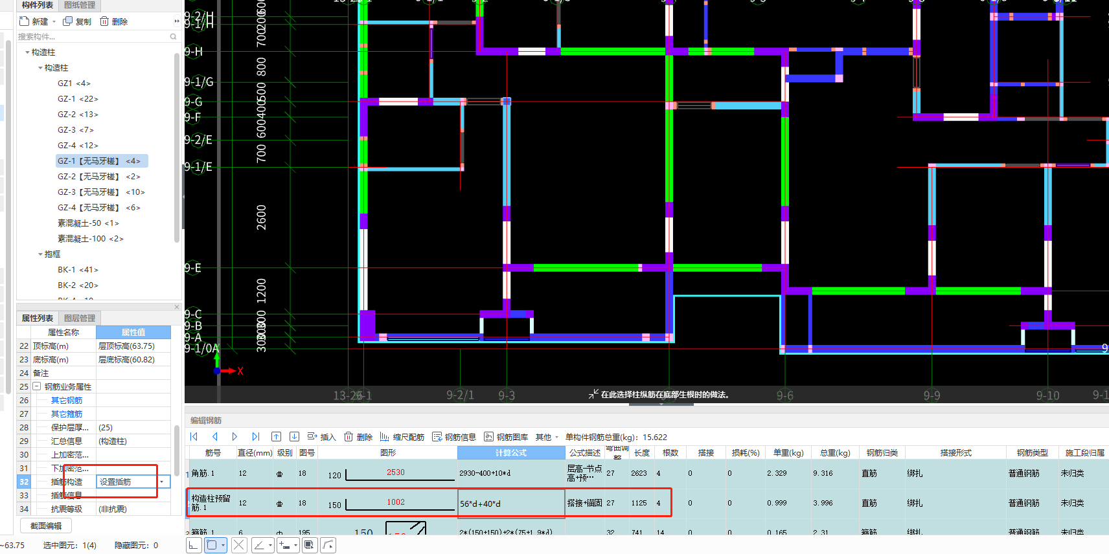Viewport: 1109px width, 554px height.
Task: Click 层顶标高(63.75) property value
Action: 133,346
